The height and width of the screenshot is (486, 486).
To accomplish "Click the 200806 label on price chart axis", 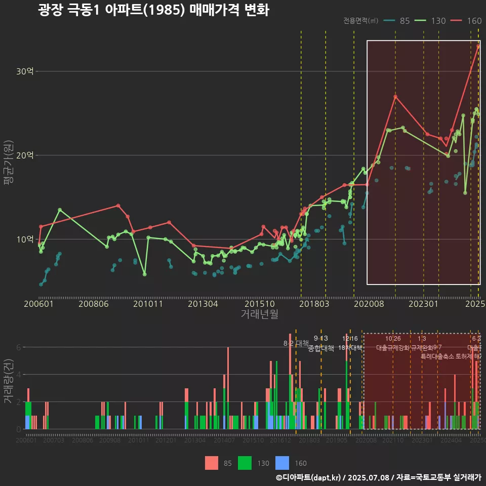I will coord(94,304).
